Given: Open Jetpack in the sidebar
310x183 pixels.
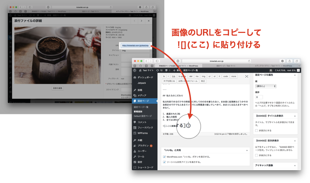Looking at the screenshot, I should coord(142,83).
